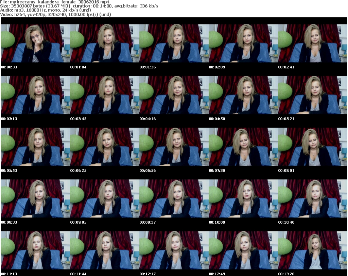Pick the frame above timestamp 00:12:49
The image size is (348, 276).
[243, 250]
